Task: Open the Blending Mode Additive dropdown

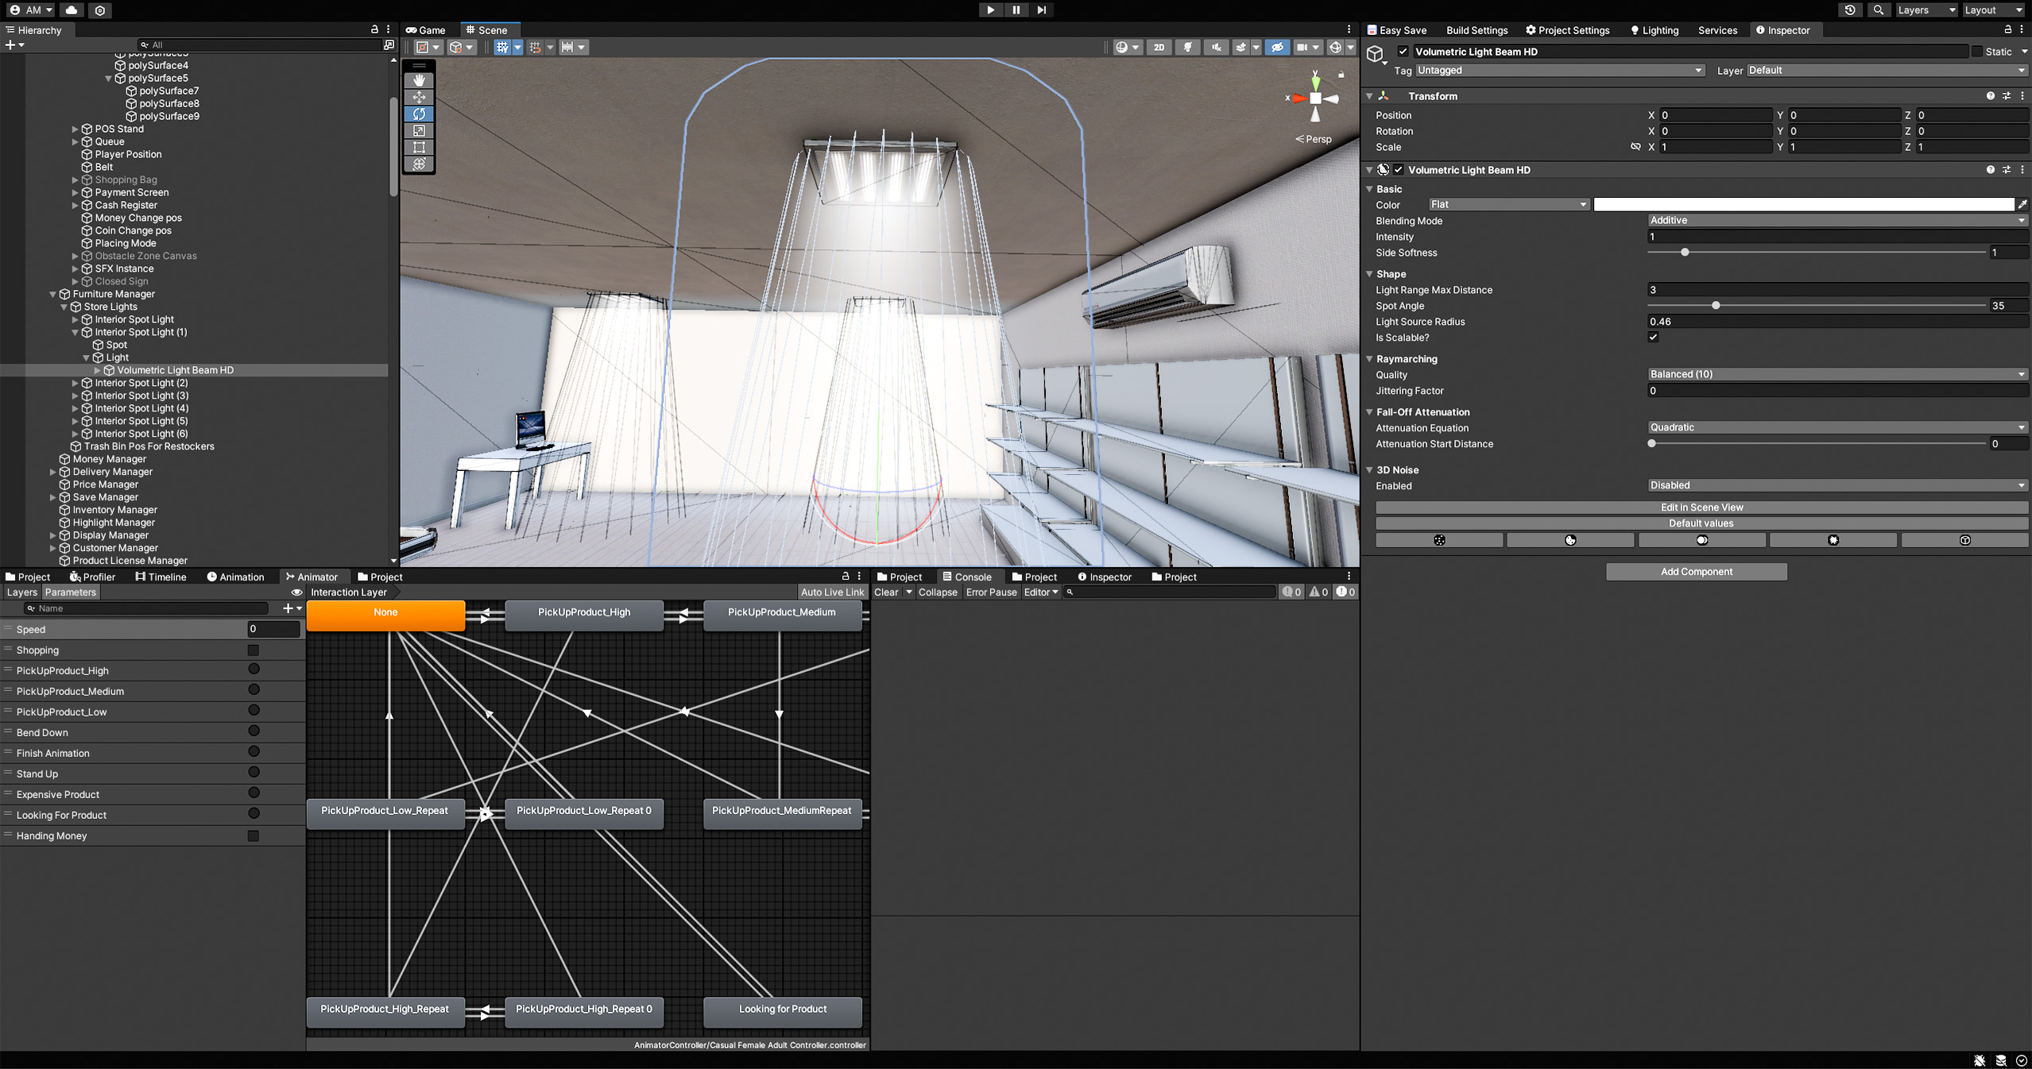Action: [x=1837, y=220]
